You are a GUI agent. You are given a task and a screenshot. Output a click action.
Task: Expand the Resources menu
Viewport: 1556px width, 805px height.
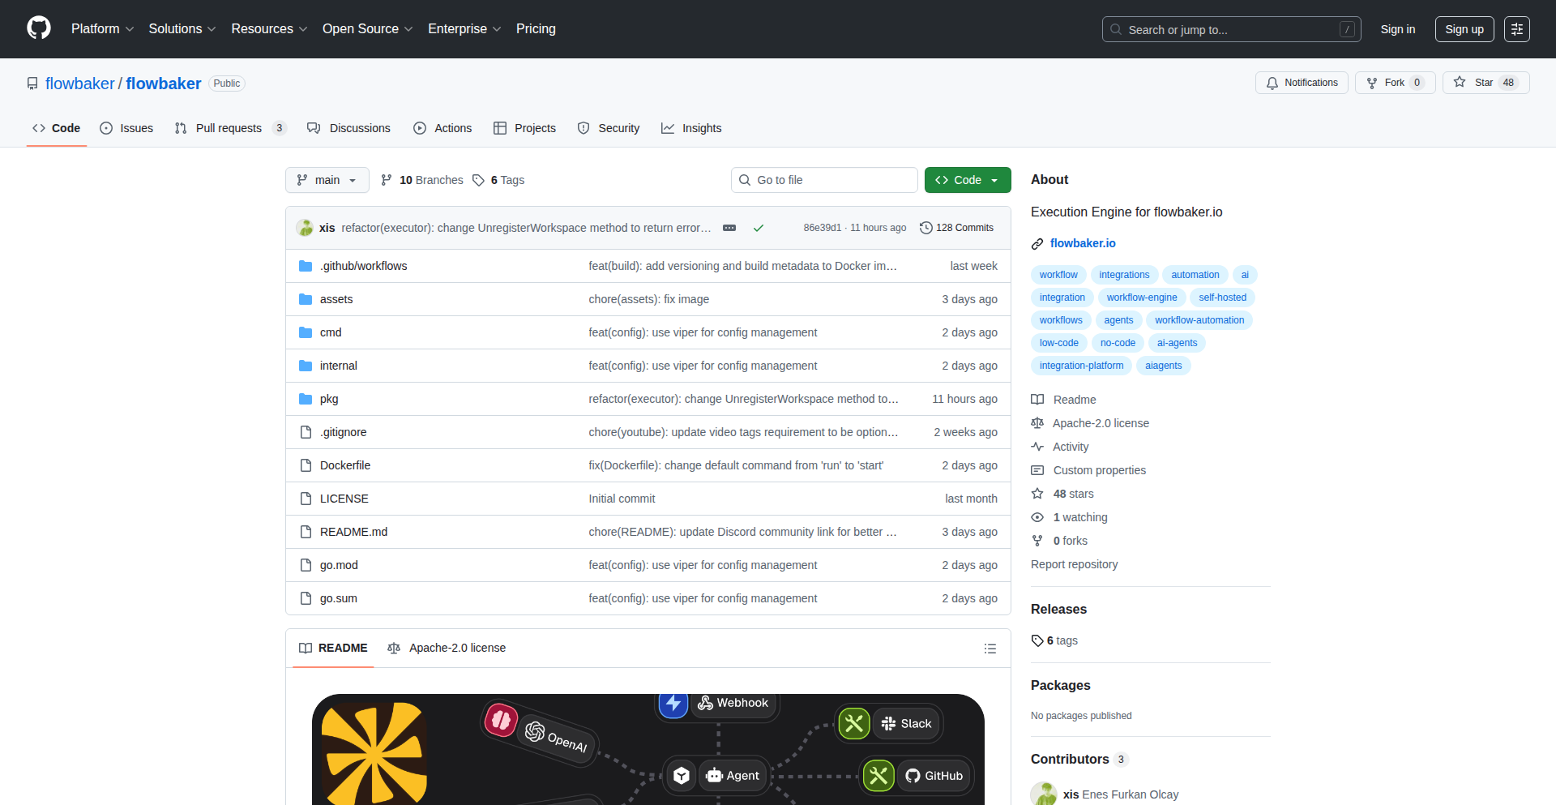tap(270, 29)
